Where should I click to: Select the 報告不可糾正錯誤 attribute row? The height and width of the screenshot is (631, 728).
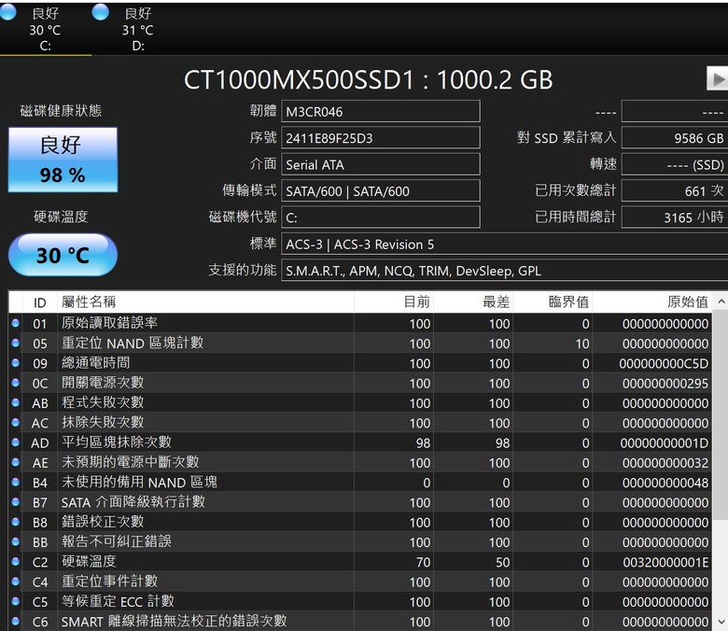[360, 541]
